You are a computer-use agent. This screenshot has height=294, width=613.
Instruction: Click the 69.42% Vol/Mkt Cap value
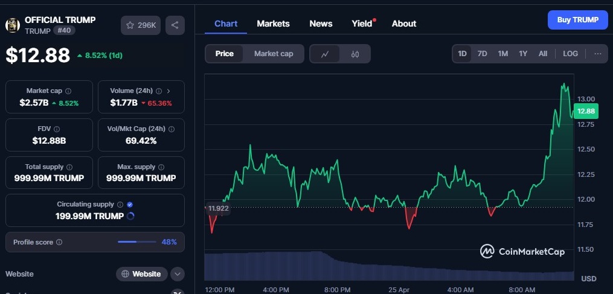point(141,141)
